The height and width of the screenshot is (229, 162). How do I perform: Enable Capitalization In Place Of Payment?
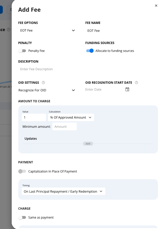pos(22,171)
